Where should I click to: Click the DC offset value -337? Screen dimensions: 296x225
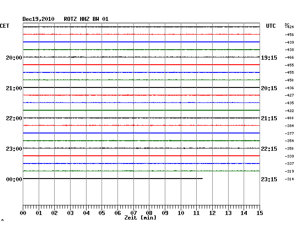(289, 164)
